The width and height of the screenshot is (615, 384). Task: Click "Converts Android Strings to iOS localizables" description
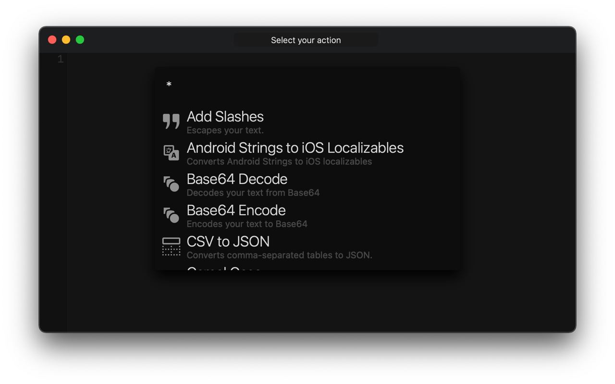coord(279,161)
